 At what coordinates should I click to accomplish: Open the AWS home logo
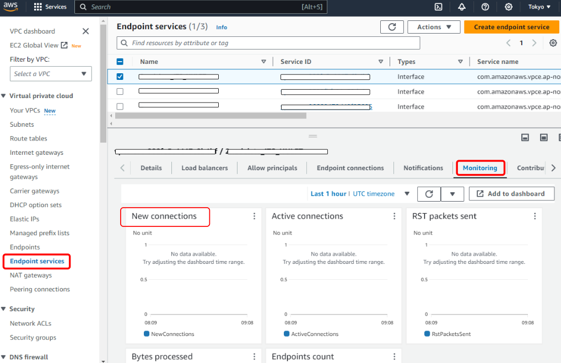(10, 7)
